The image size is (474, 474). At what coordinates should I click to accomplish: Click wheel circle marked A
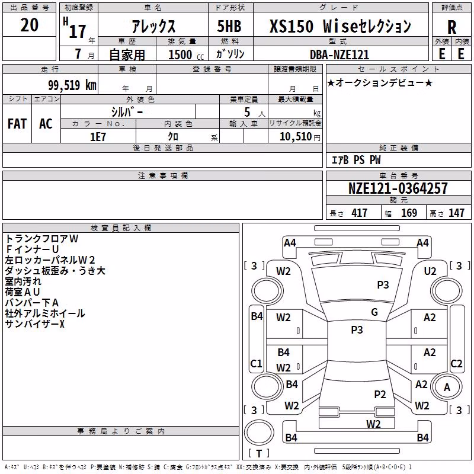point(447,387)
